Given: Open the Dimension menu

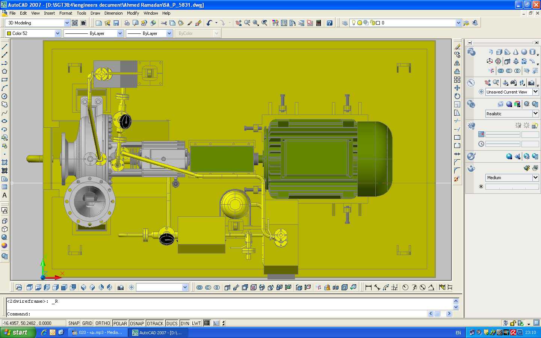Looking at the screenshot, I should pyautogui.click(x=113, y=13).
